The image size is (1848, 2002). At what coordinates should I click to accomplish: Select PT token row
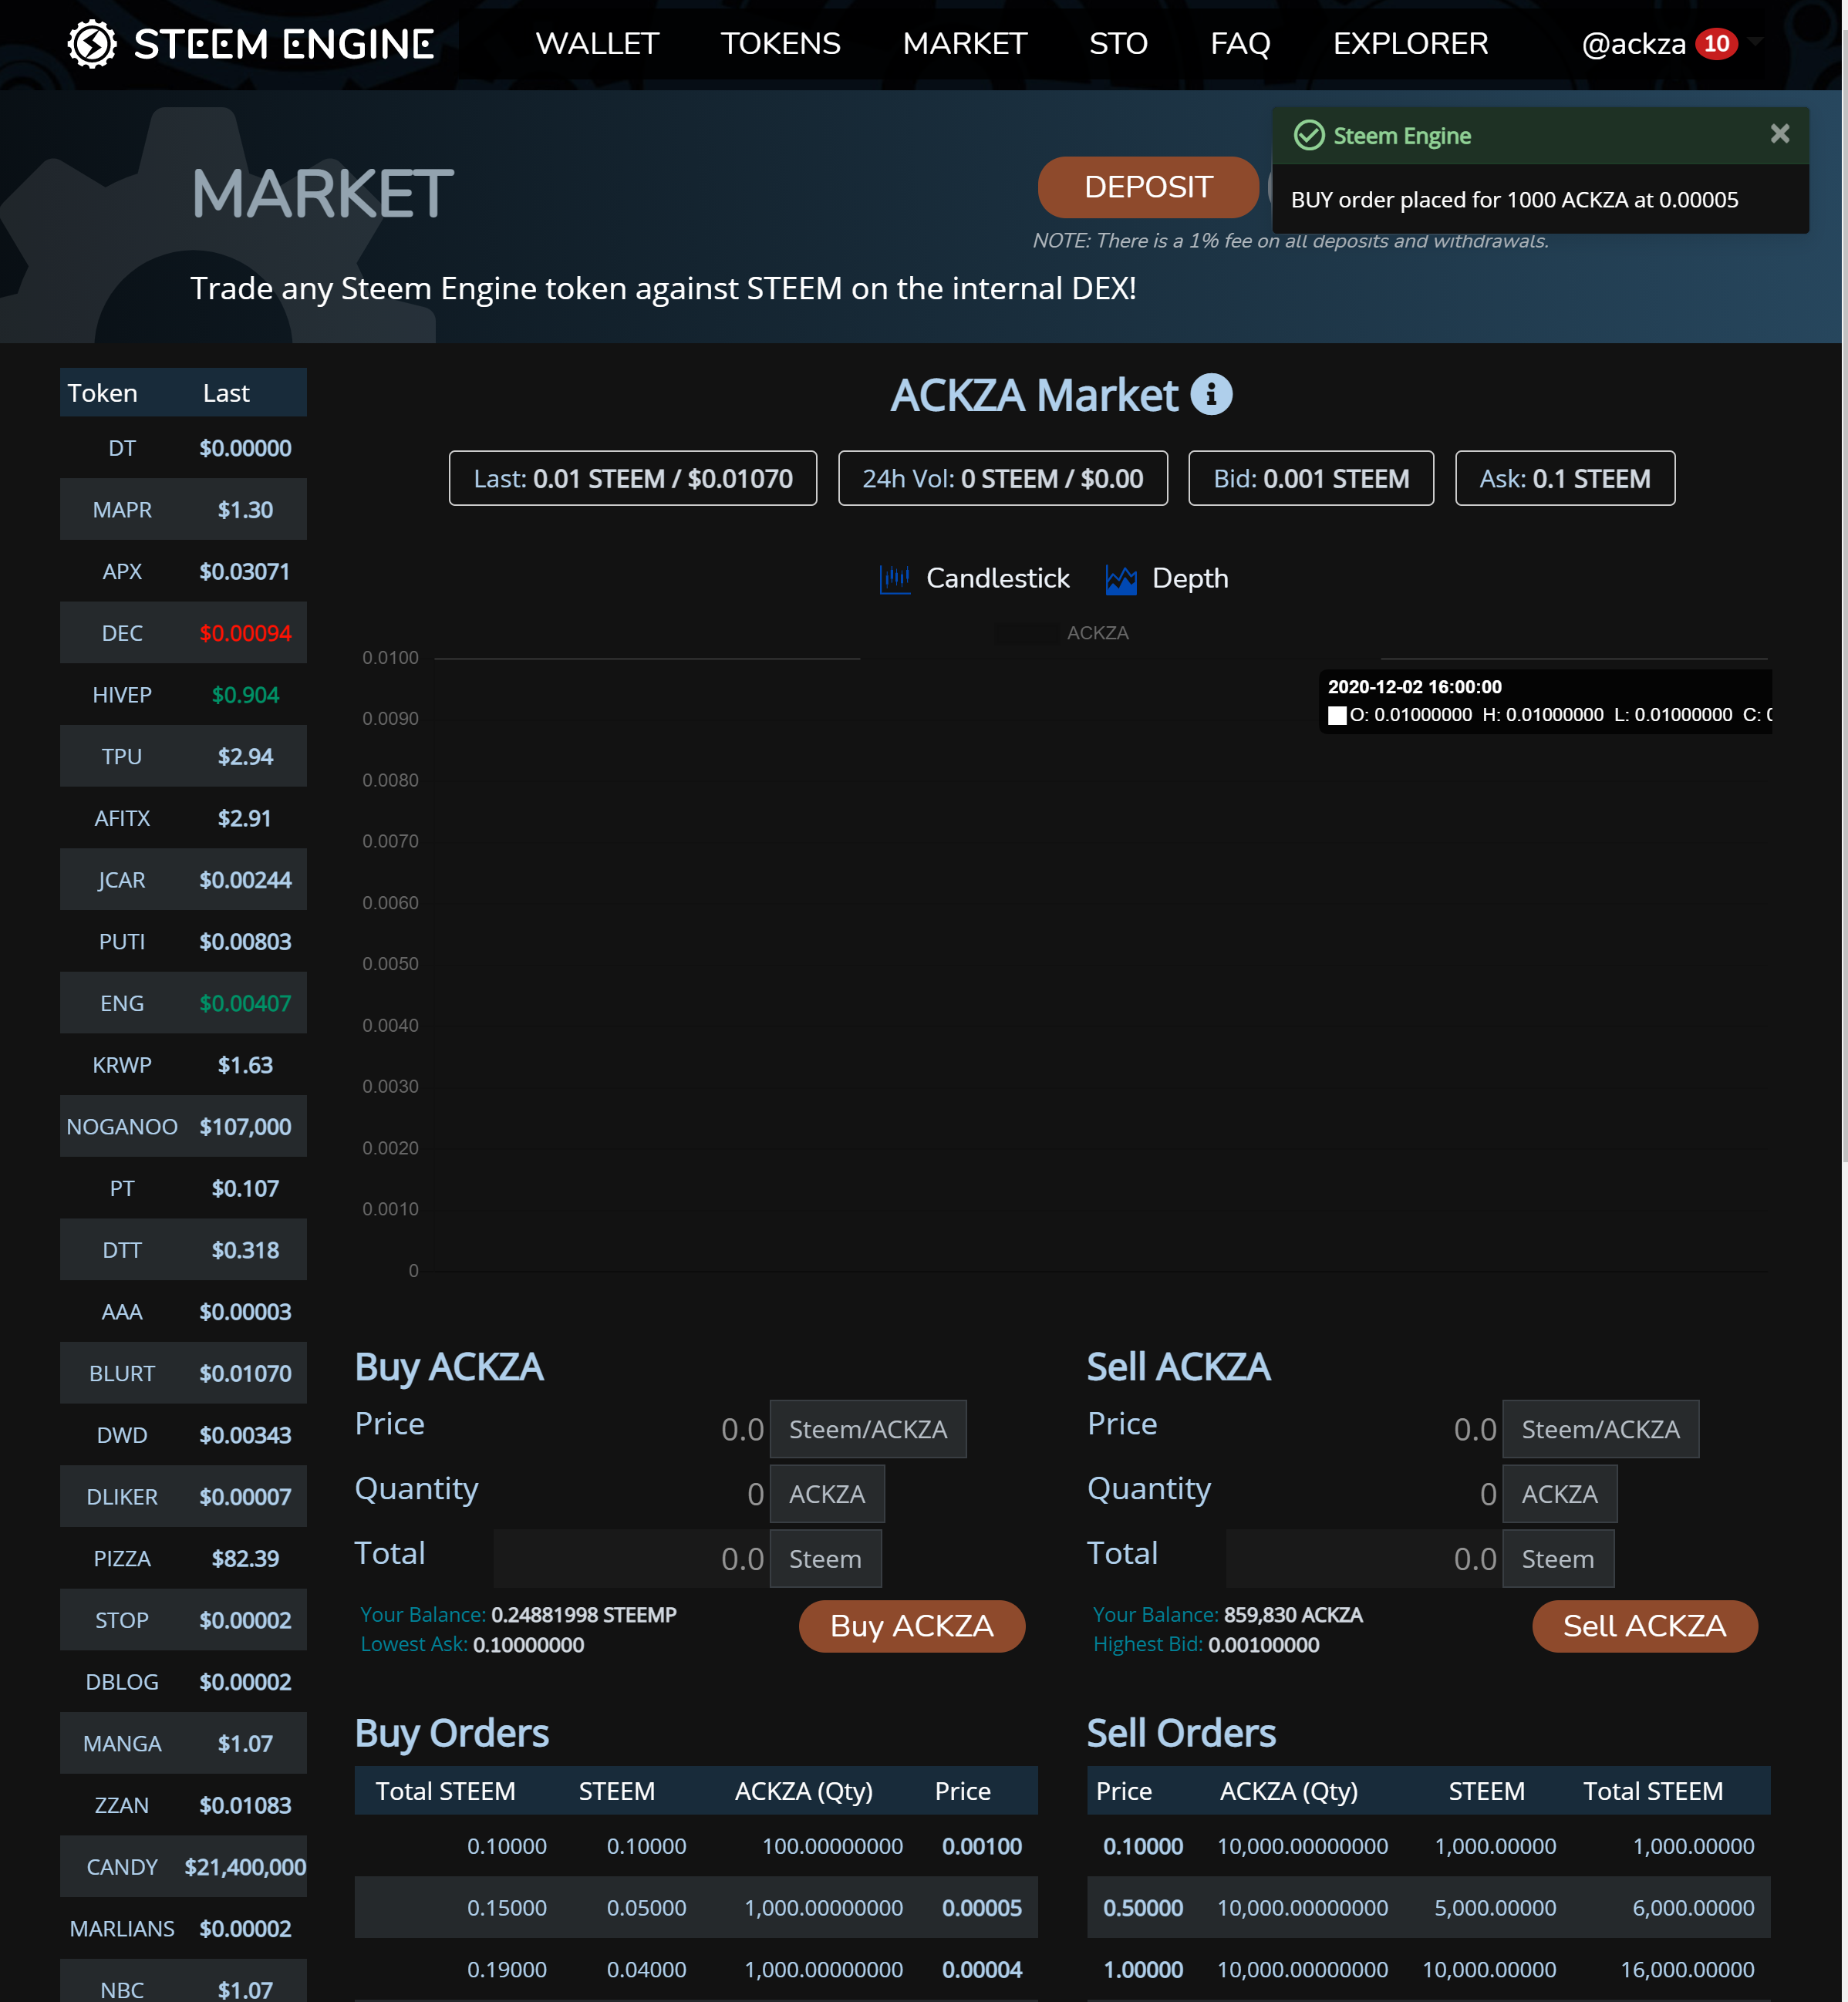pos(183,1188)
